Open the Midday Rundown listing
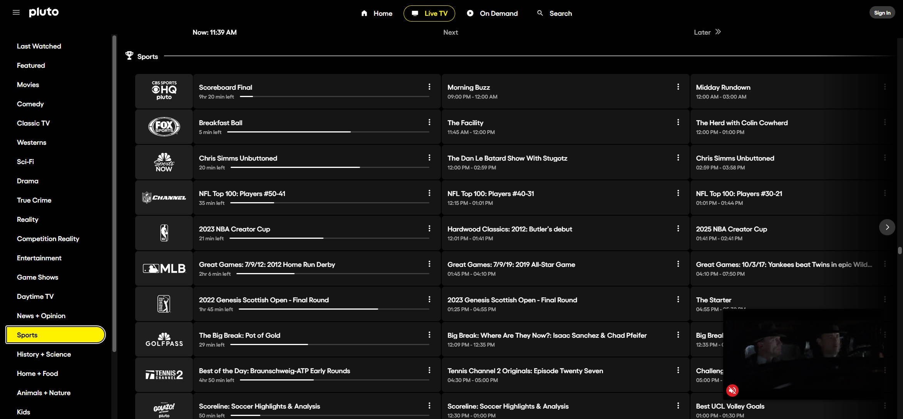This screenshot has width=903, height=419. coord(793,91)
